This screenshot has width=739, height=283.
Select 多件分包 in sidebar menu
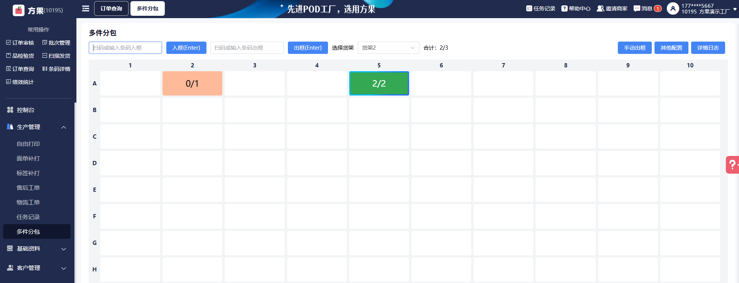pos(37,231)
